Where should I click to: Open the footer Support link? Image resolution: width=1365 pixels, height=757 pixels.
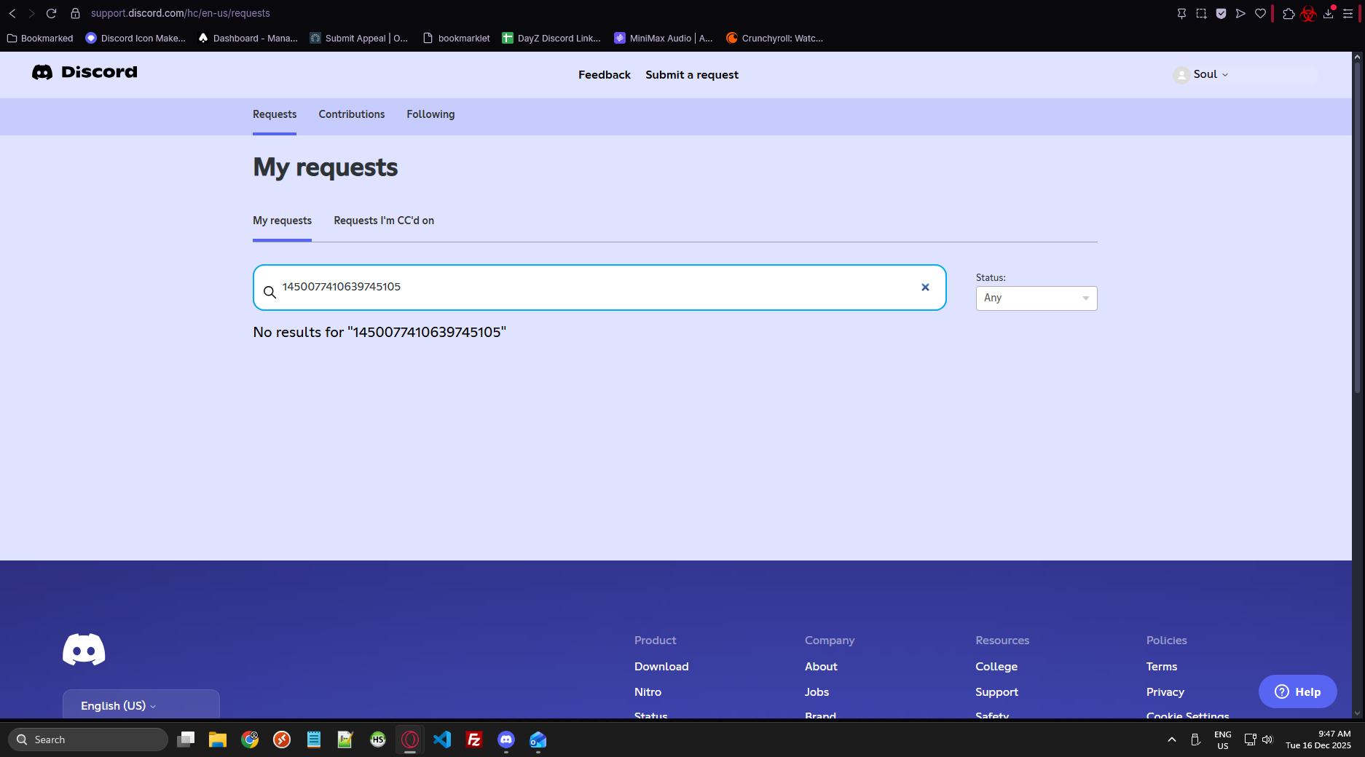pyautogui.click(x=996, y=692)
